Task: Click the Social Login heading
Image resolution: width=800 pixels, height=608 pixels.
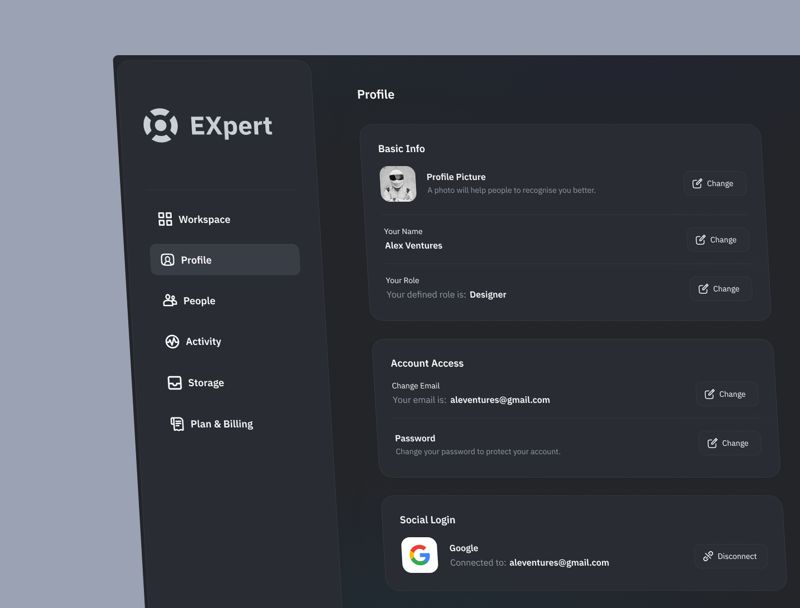Action: (x=427, y=520)
